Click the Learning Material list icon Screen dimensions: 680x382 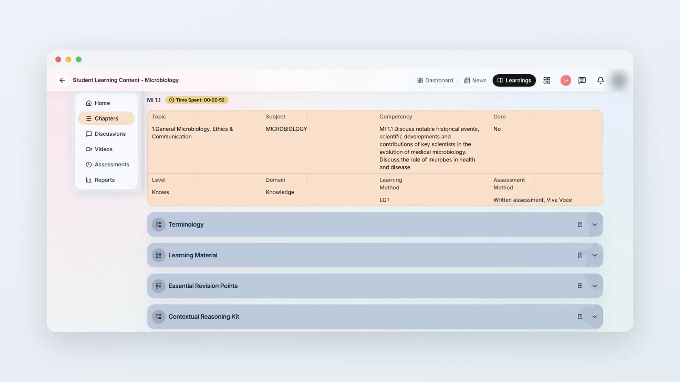pos(159,255)
